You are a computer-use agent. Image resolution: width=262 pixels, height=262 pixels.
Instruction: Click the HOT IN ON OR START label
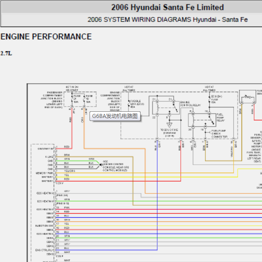point(72,89)
